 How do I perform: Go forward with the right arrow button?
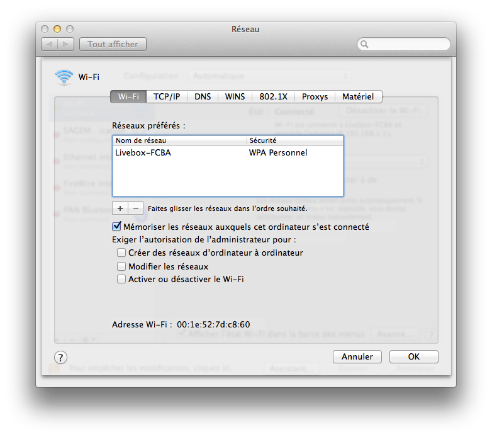click(67, 44)
